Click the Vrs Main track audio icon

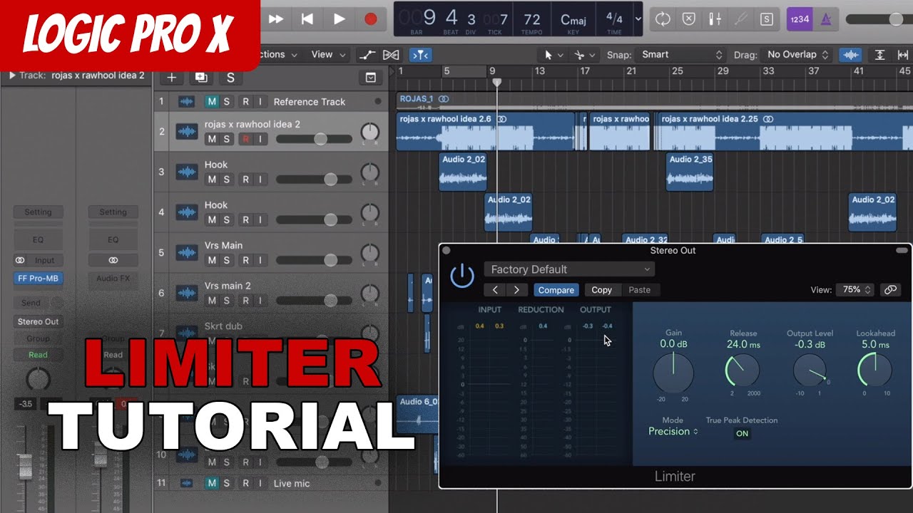click(187, 252)
